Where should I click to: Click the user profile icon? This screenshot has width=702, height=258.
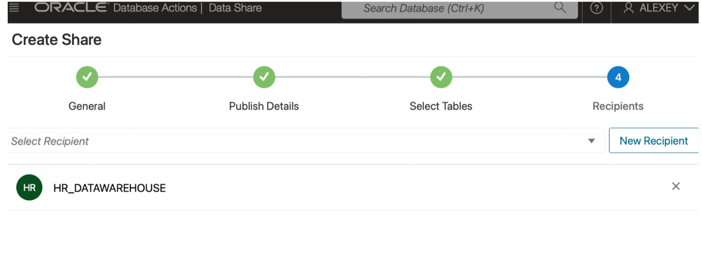click(x=628, y=8)
